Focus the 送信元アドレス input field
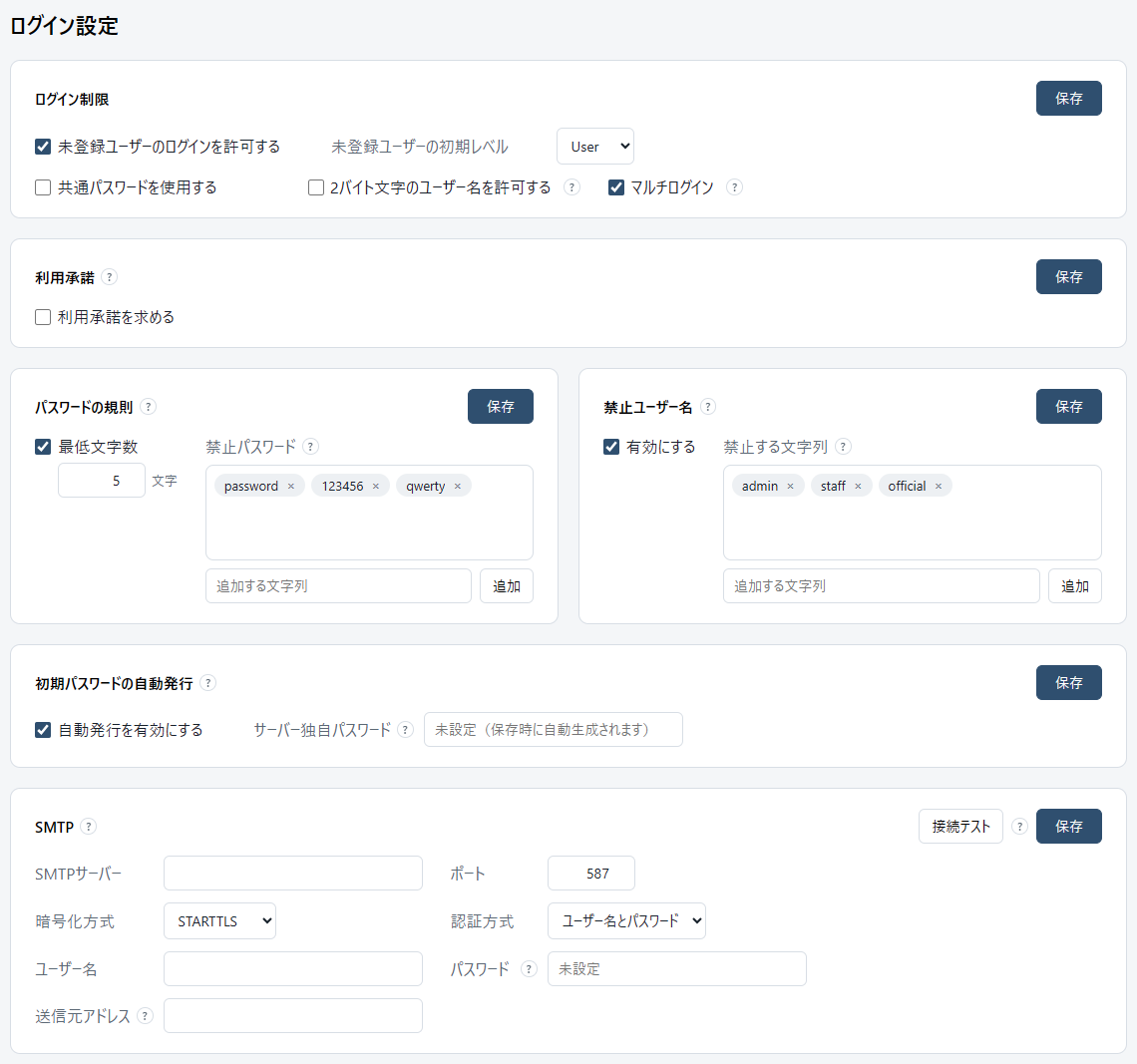Viewport: 1137px width, 1064px height. (x=293, y=1016)
